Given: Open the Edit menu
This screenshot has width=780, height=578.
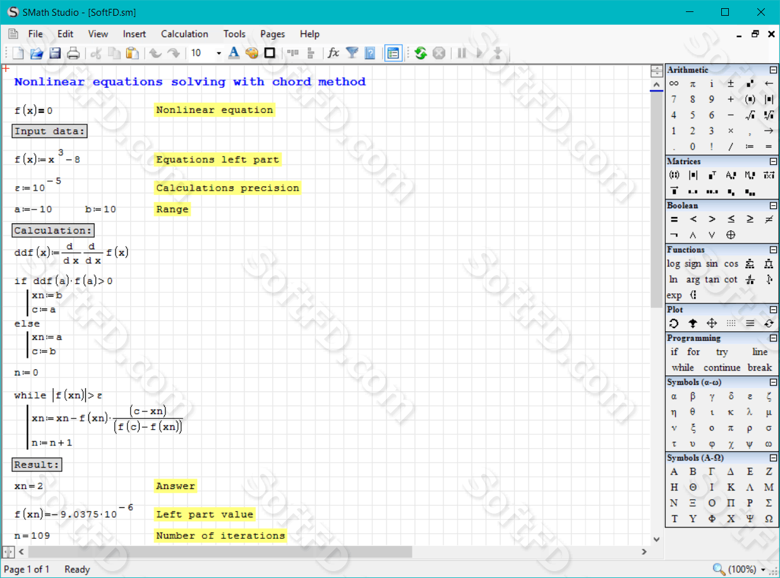Looking at the screenshot, I should [x=66, y=34].
